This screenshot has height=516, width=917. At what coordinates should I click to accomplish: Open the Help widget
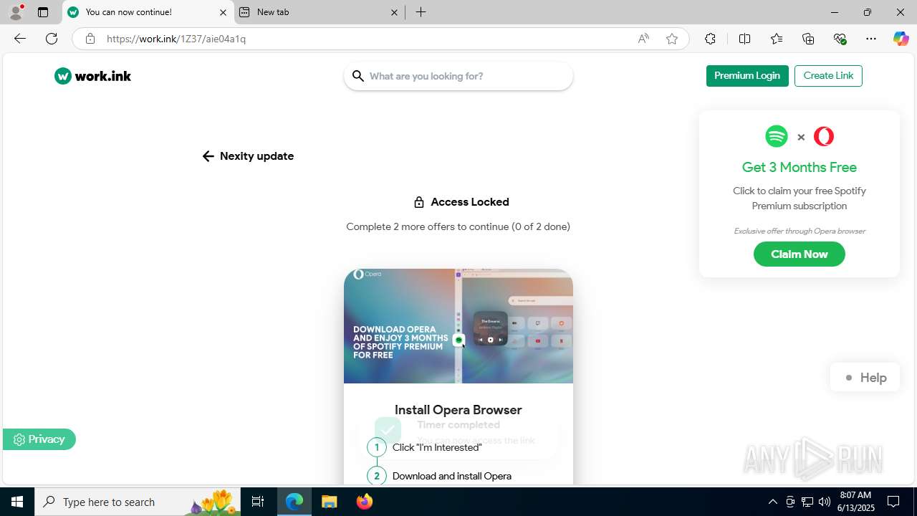[x=865, y=378]
